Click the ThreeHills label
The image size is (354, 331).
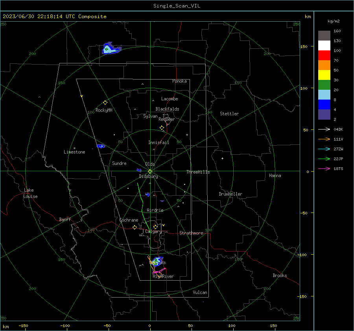(x=198, y=172)
